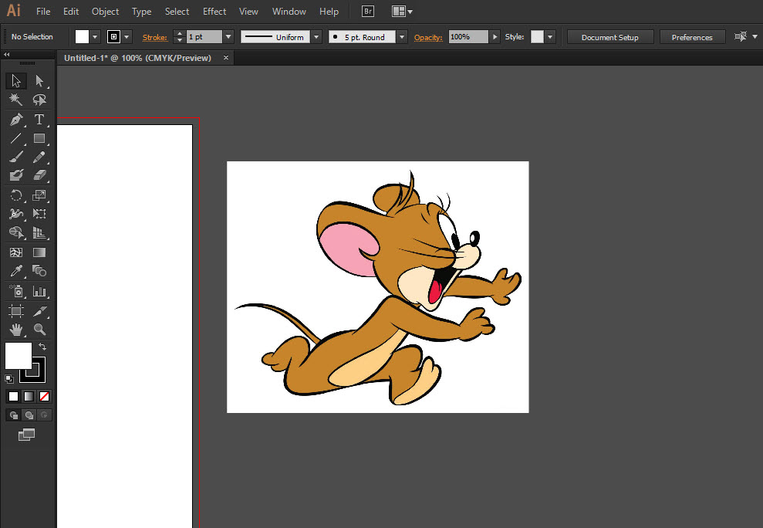Open the Object menu

click(105, 12)
